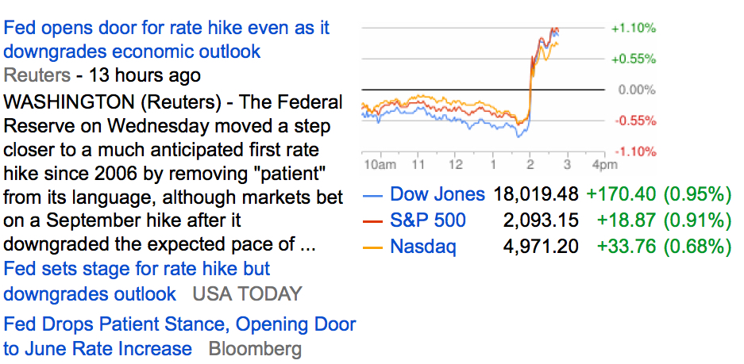This screenshot has height=364, width=744.
Task: Click the Nasdaq index link
Action: point(422,247)
